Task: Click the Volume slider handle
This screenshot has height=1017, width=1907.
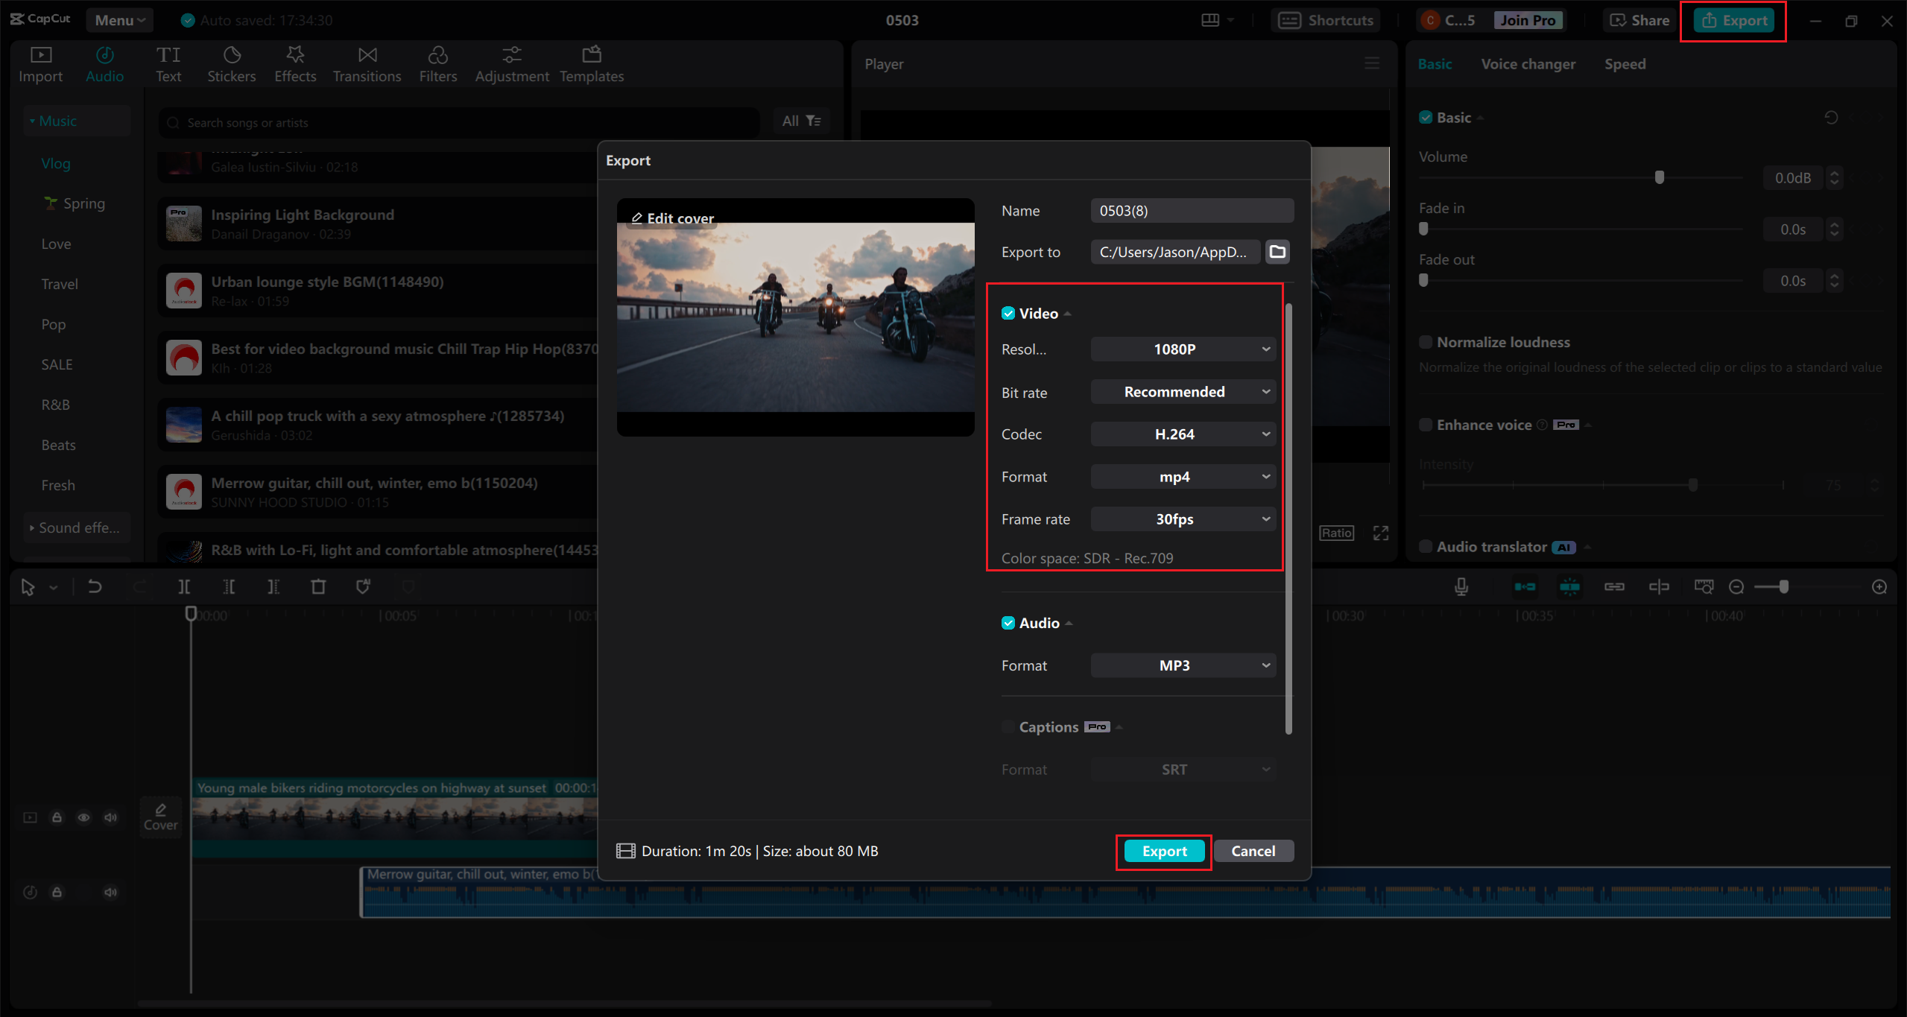Action: tap(1659, 177)
